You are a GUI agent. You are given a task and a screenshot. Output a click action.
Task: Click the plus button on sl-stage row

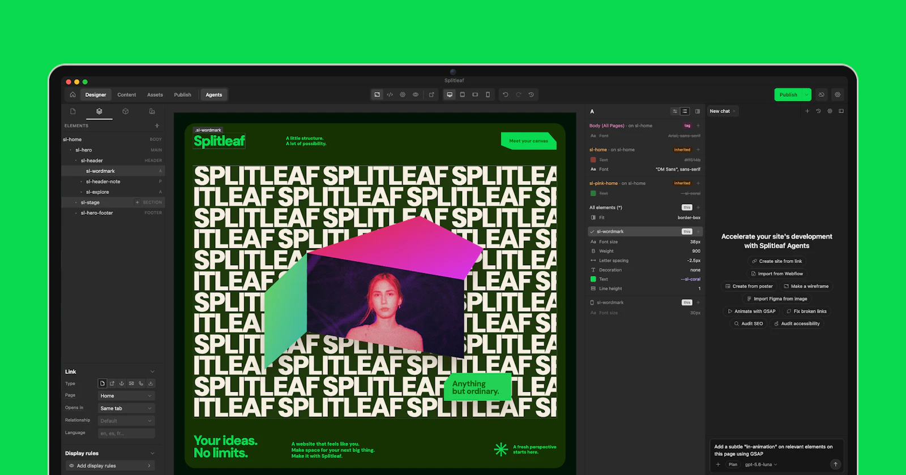[x=137, y=202]
